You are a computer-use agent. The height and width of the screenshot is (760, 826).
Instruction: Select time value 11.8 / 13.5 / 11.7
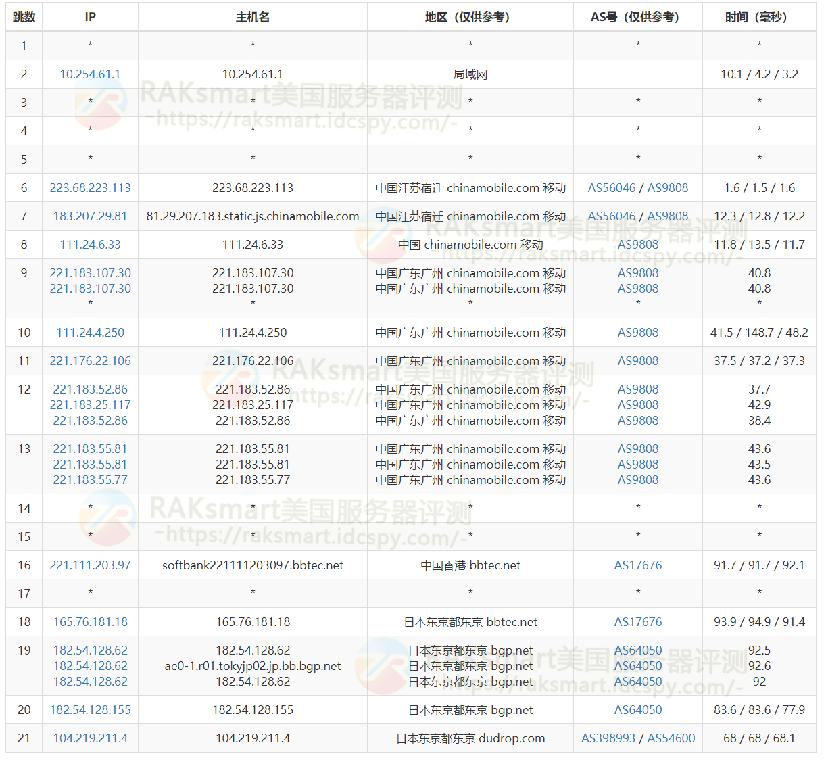(x=759, y=245)
